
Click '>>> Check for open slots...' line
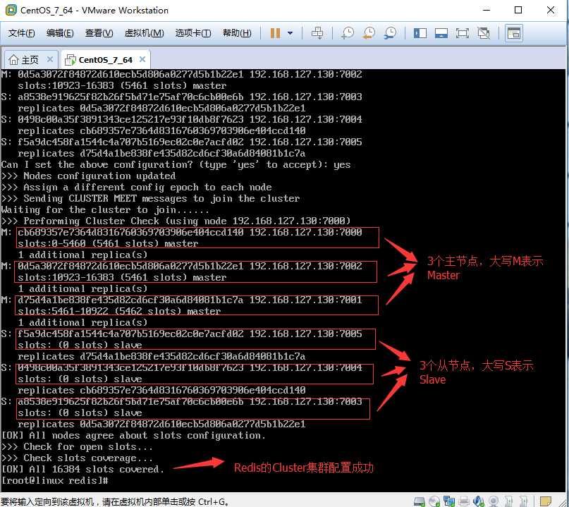coord(77,447)
